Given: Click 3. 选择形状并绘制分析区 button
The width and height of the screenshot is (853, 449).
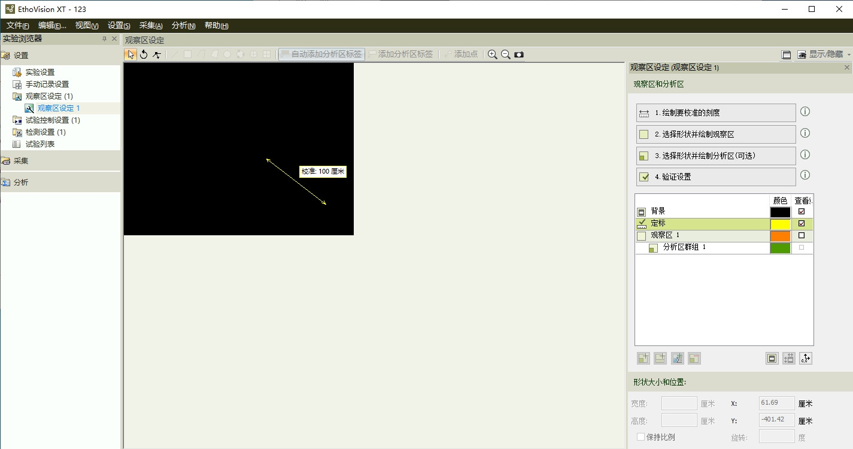Looking at the screenshot, I should click(x=716, y=156).
